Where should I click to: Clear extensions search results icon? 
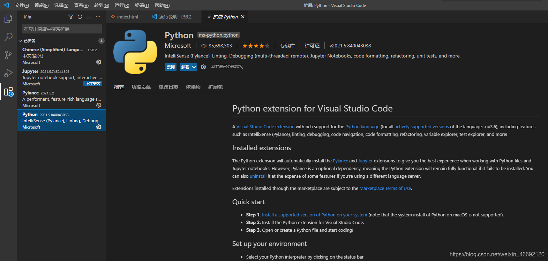point(89,17)
